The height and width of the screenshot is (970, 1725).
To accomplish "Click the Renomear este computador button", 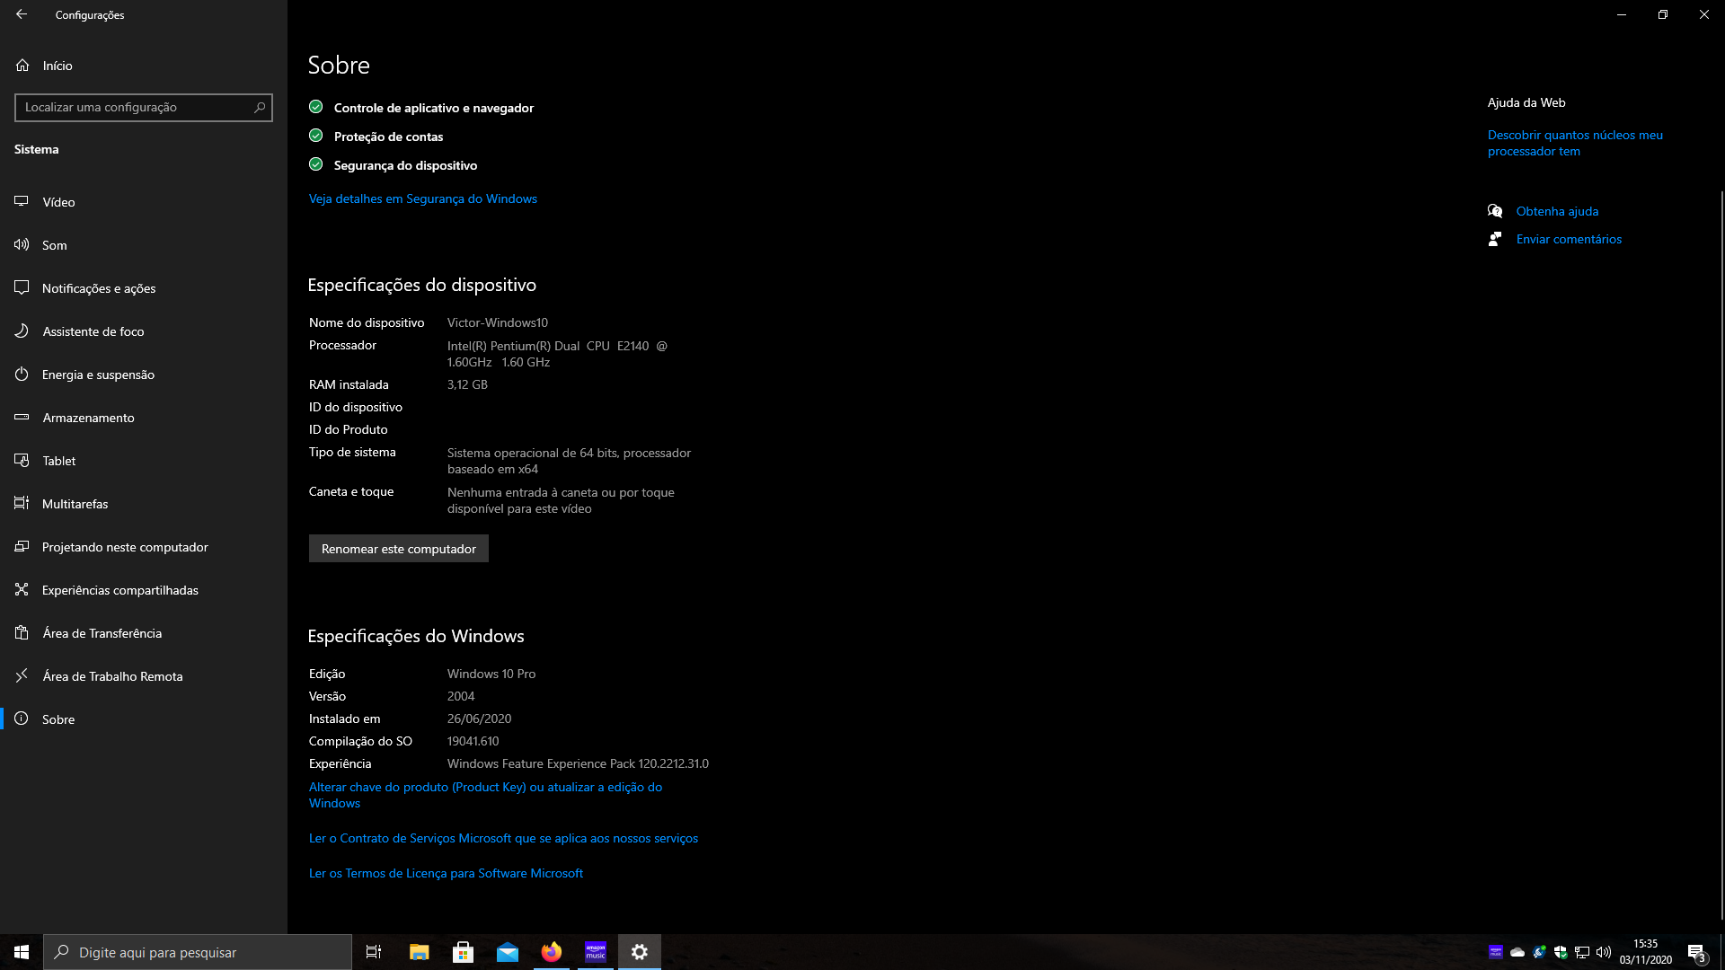I will point(399,549).
